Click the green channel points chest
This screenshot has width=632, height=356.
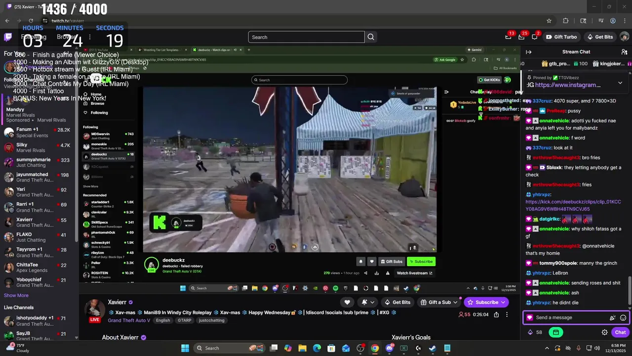pyautogui.click(x=556, y=332)
